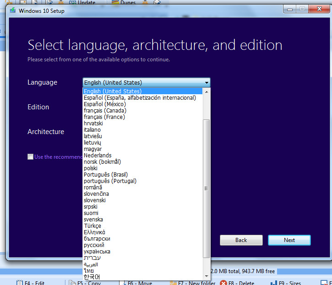Screen dimensions: 332x285
Task: Select 'русский' in the language list
Action: [x=94, y=245]
